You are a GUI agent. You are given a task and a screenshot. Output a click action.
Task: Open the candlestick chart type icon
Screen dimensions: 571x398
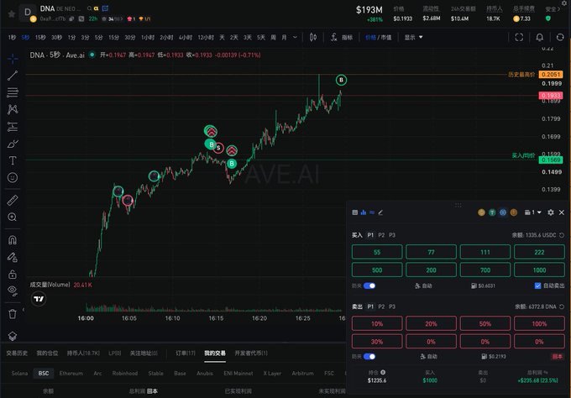(x=313, y=37)
